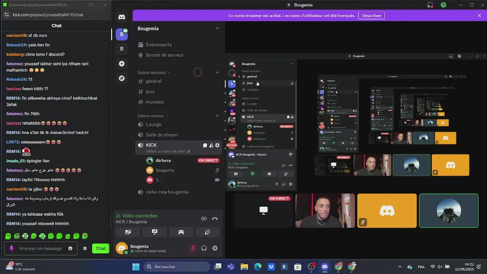Create text channel via Salons textuels plus
Image resolution: width=487 pixels, height=274 pixels.
217,72
